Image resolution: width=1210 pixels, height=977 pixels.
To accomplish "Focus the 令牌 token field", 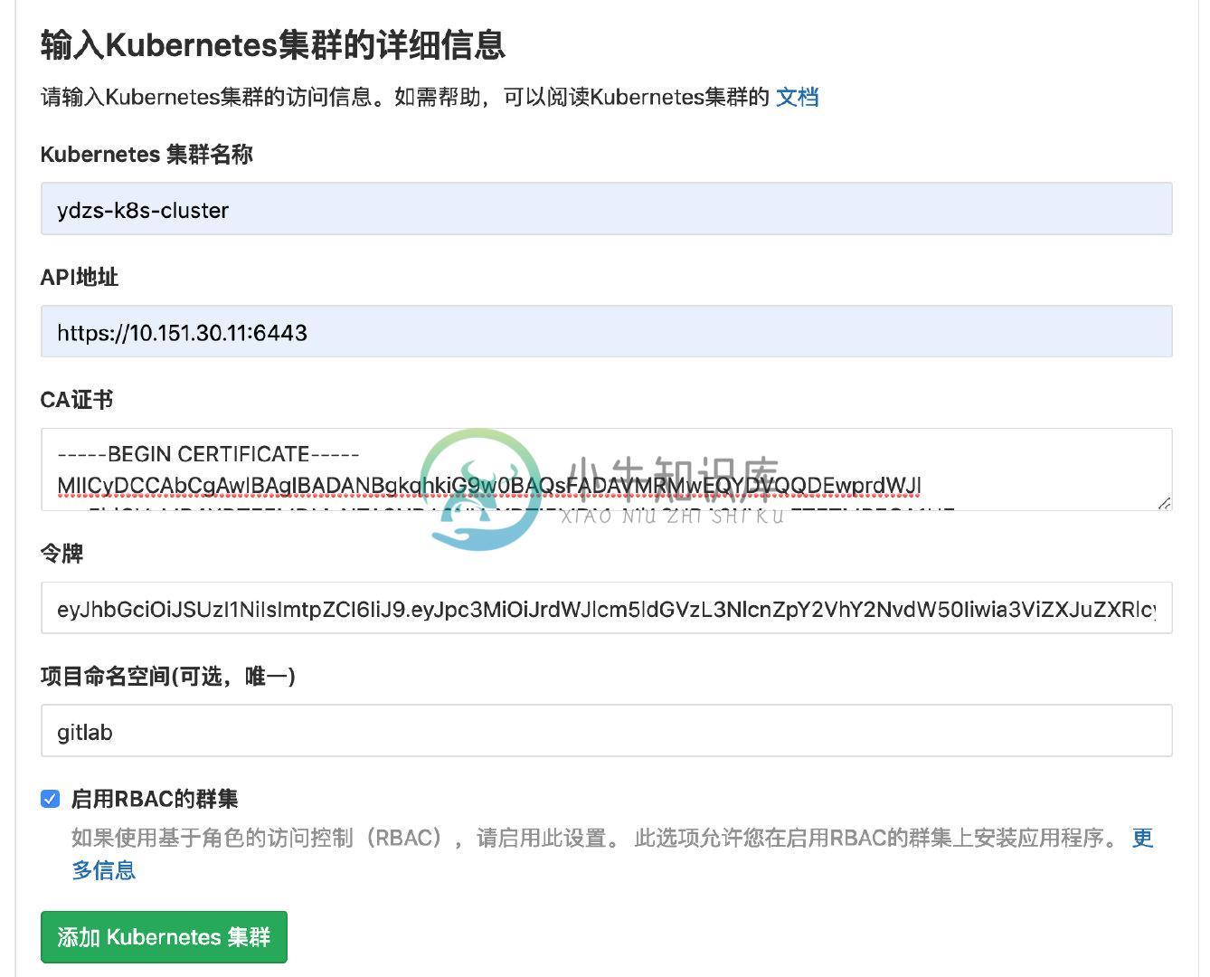I will tap(606, 608).
